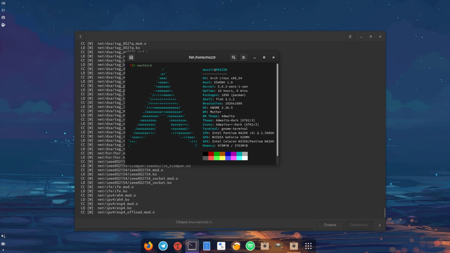Image resolution: width=450 pixels, height=253 pixels.
Task: Click the Применить button
Action: (x=359, y=225)
